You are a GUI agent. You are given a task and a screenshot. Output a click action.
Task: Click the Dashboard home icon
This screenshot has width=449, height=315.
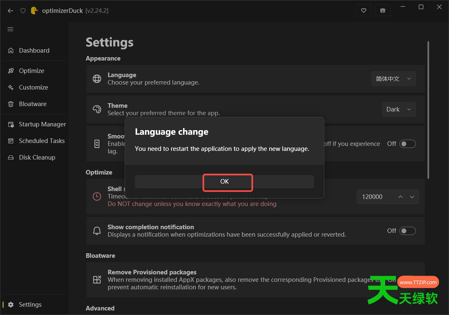pyautogui.click(x=11, y=51)
